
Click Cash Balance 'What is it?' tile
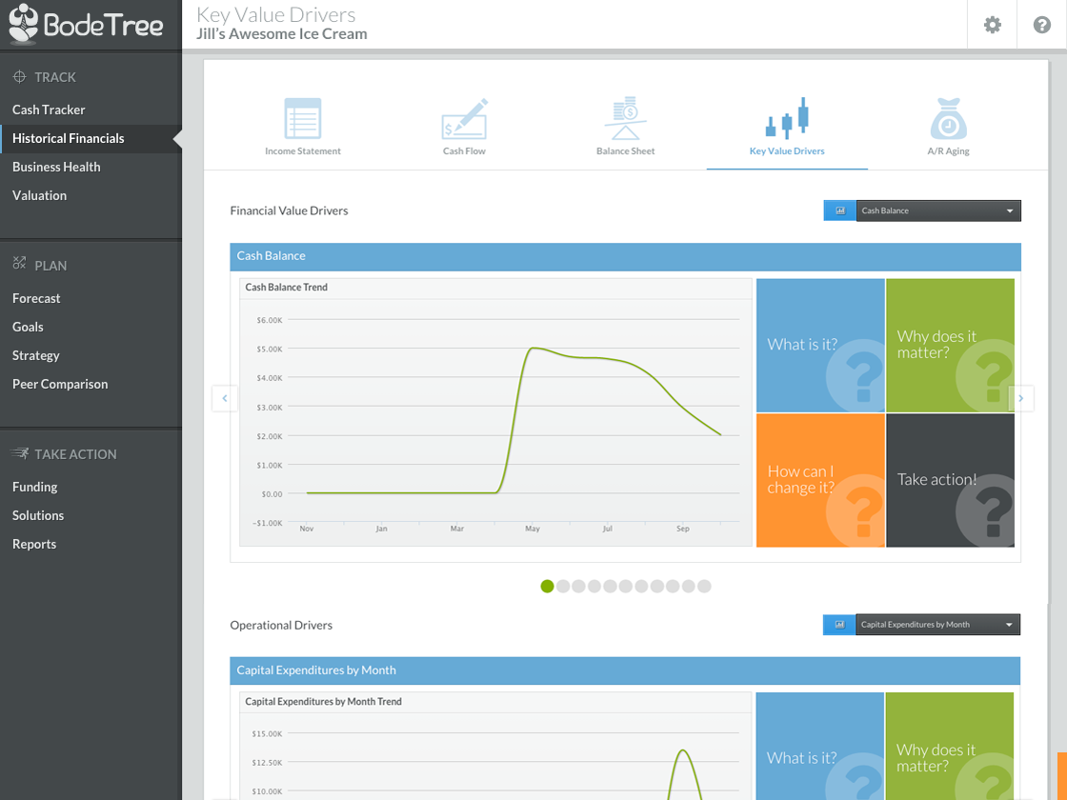(x=820, y=345)
